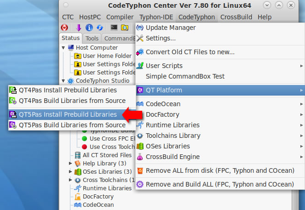This screenshot has height=210, width=305.
Task: Open the DocFactory submenu arrow
Action: point(301,114)
